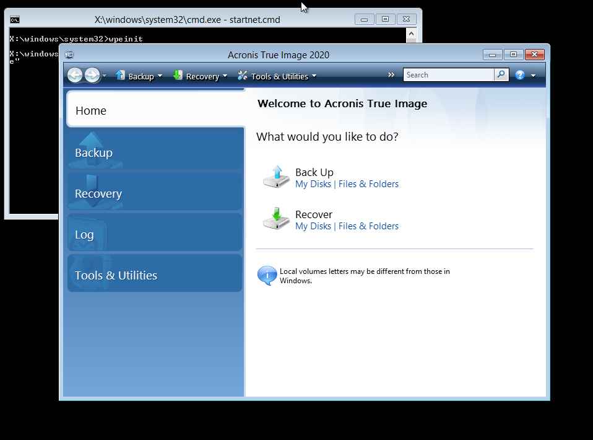Open Files & Folders link under Recover
Viewport: 593px width, 440px height.
coord(368,226)
